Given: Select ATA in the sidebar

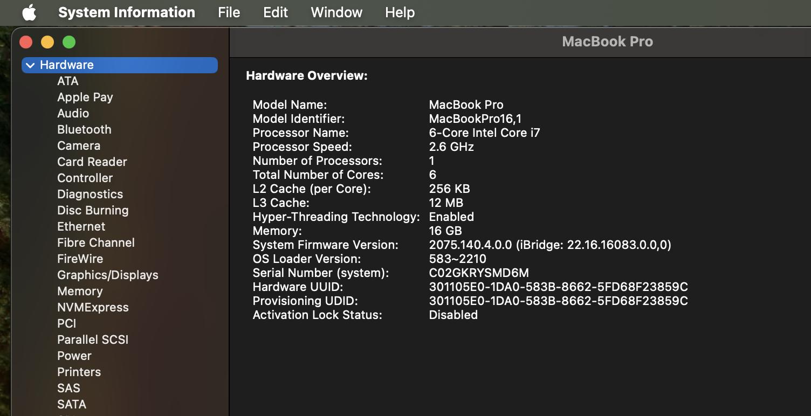Looking at the screenshot, I should coord(68,81).
